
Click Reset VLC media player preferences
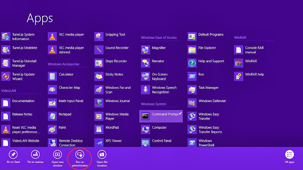click(21, 130)
